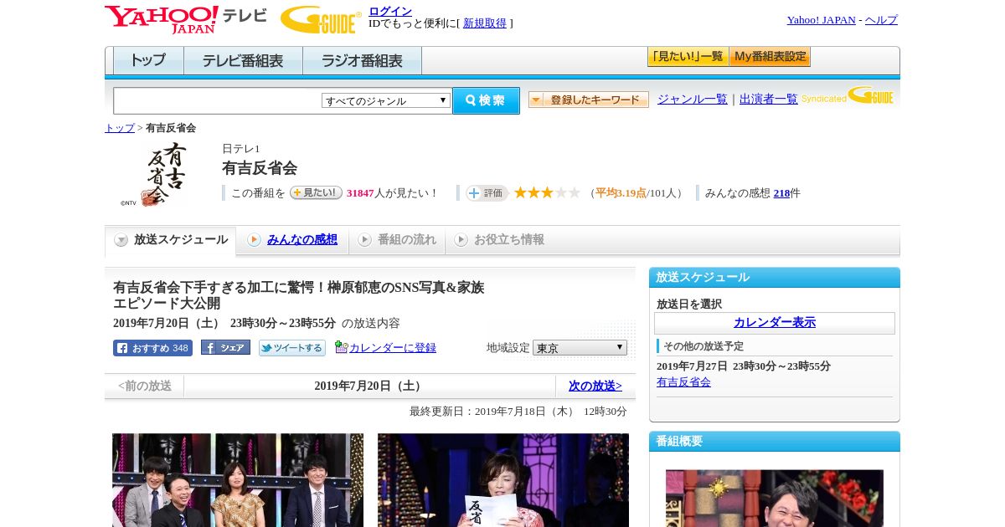Image resolution: width=1005 pixels, height=527 pixels.
Task: Expand the すべてのジャンル genre dropdown
Action: click(386, 100)
